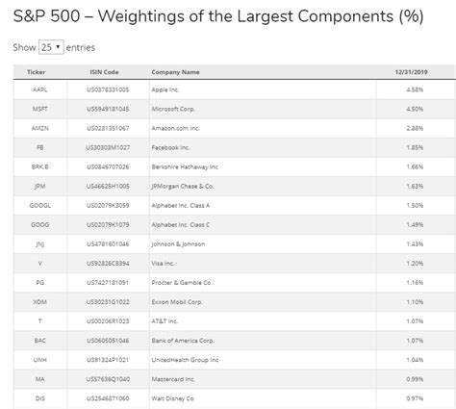Sort by Company Name column header

175,72
